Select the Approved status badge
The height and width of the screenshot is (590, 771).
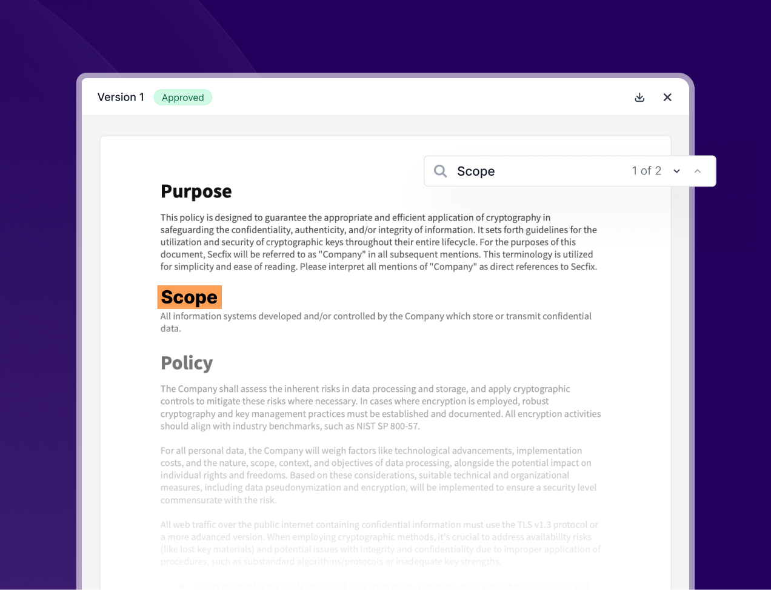pos(183,98)
